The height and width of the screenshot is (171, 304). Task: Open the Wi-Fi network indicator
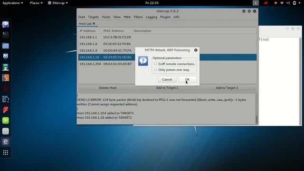point(282,3)
